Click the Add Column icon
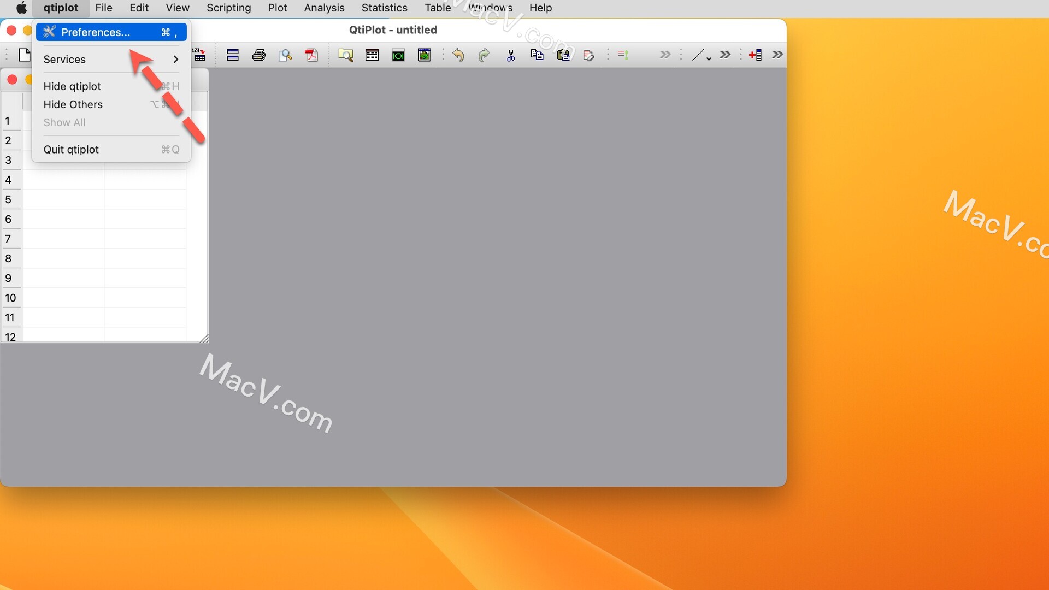Image resolution: width=1049 pixels, height=590 pixels. [x=756, y=55]
